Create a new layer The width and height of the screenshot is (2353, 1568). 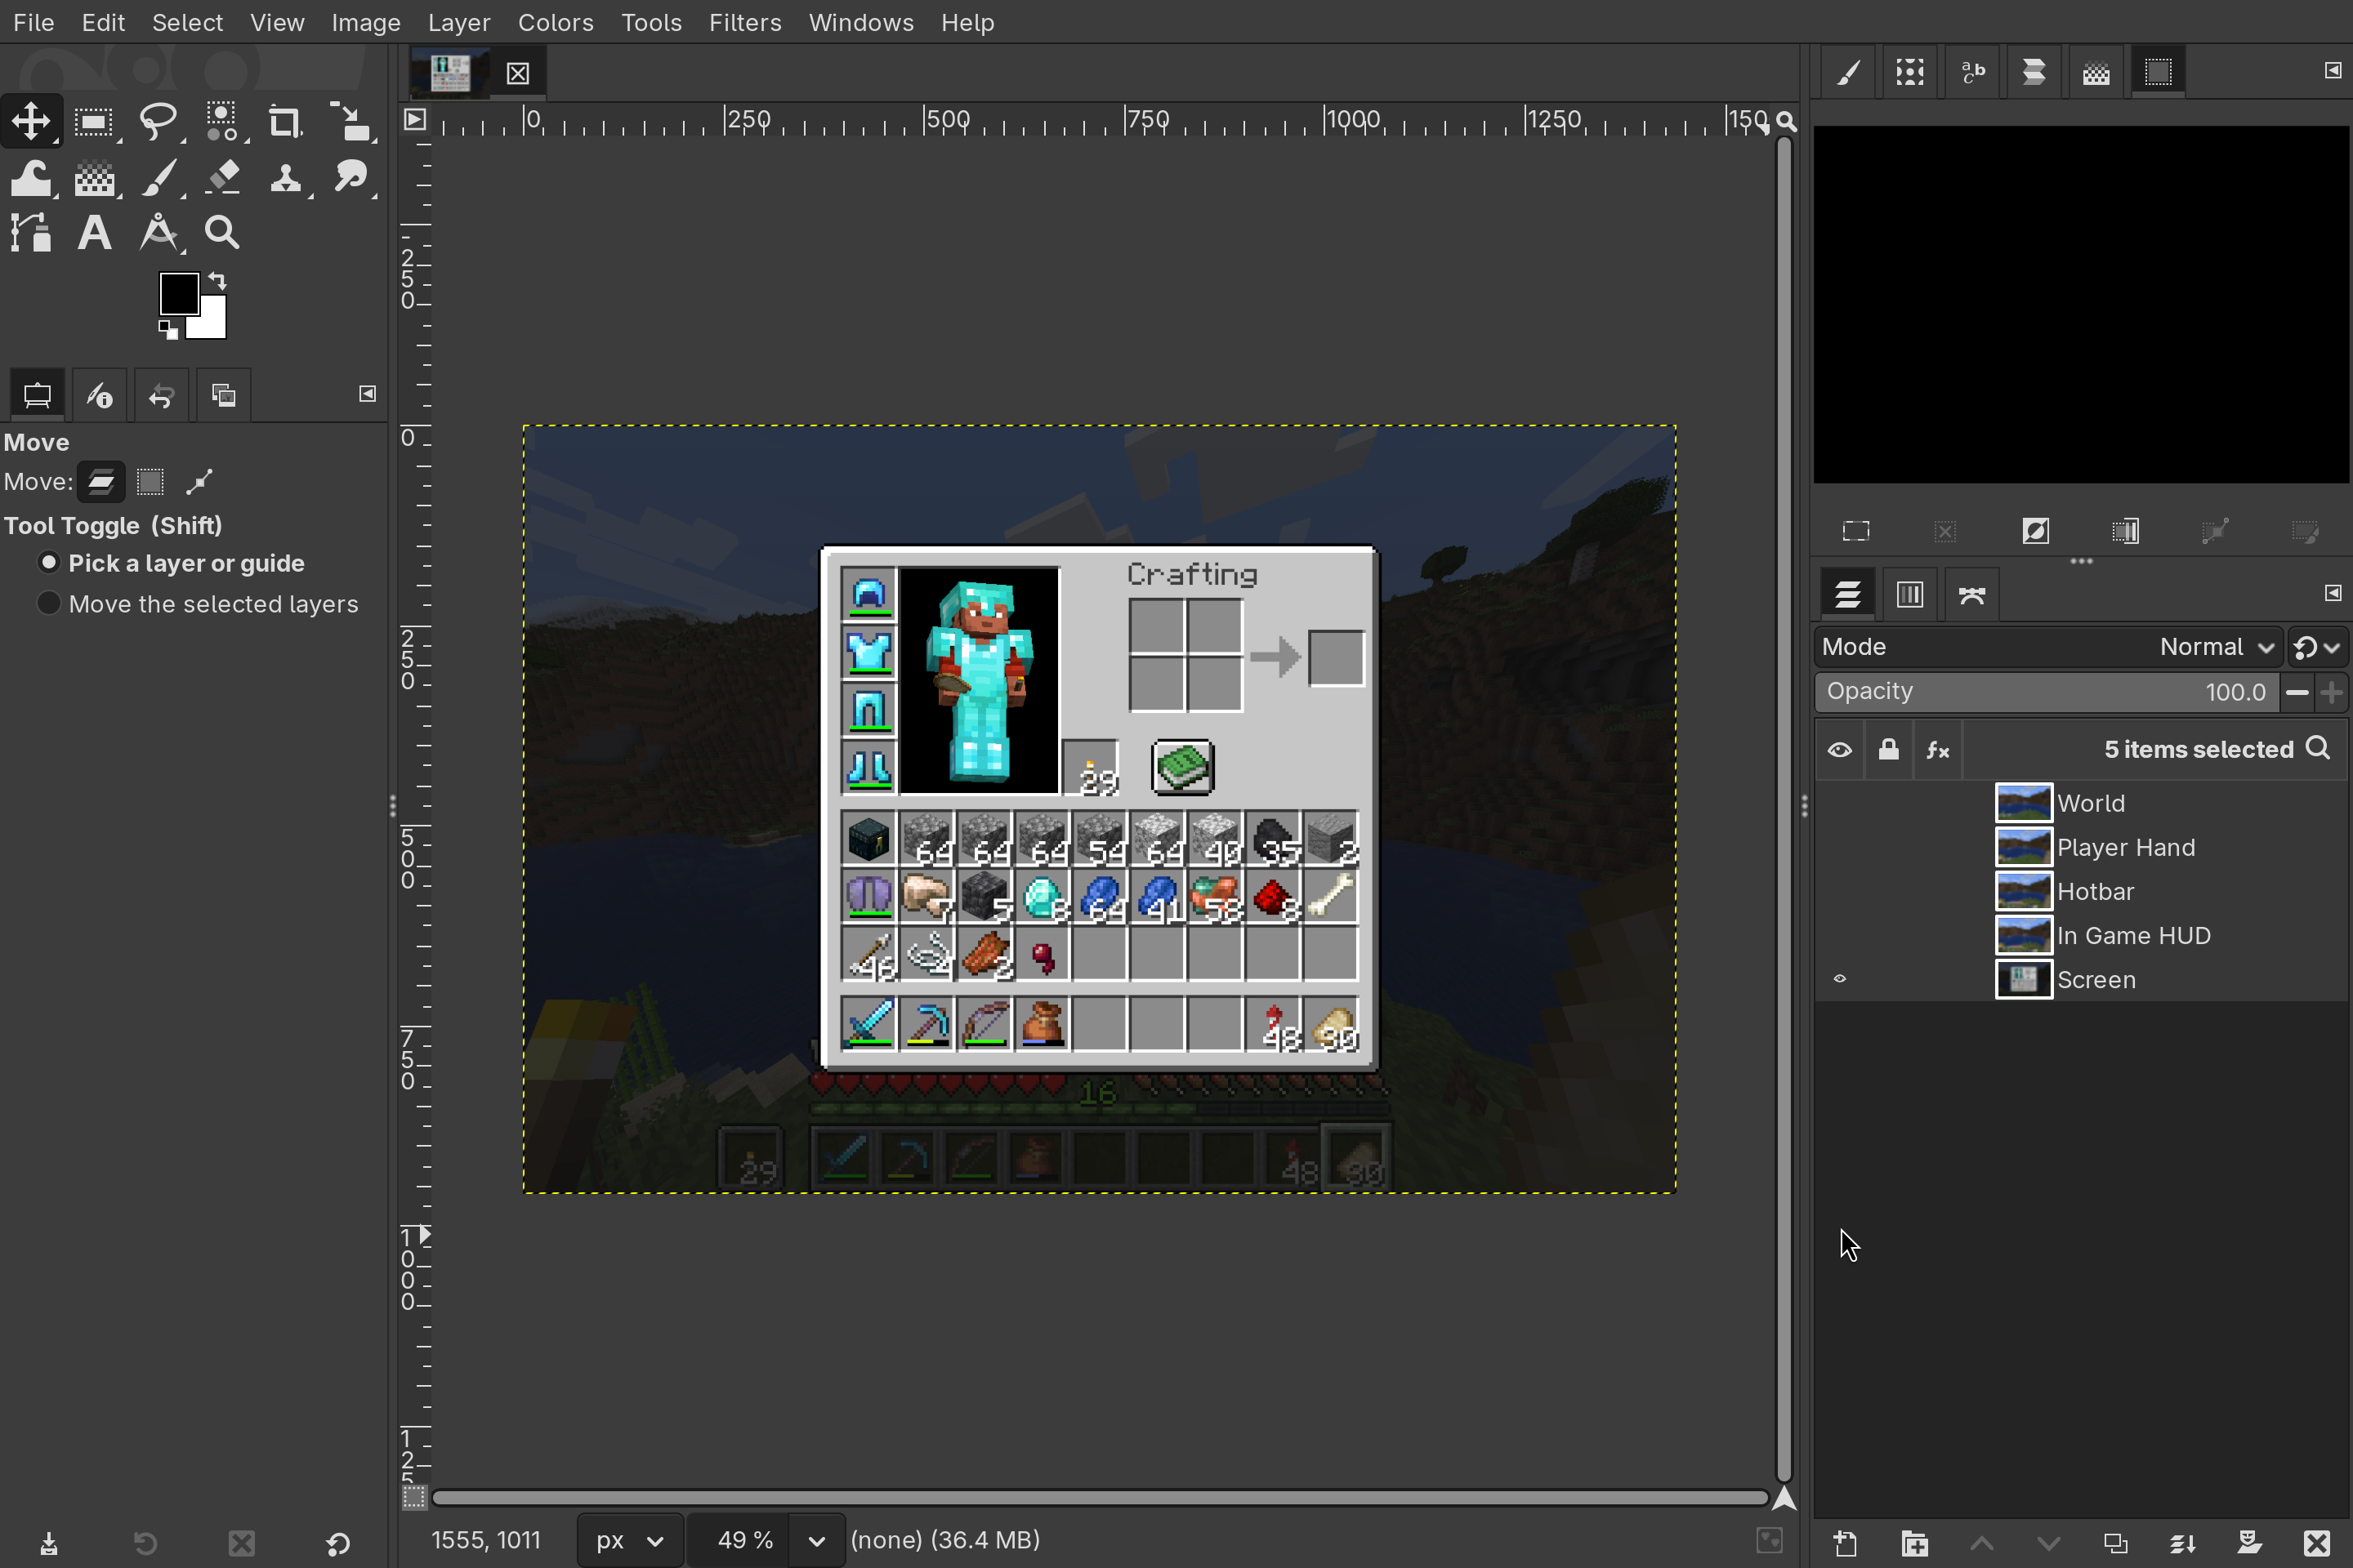pyautogui.click(x=1846, y=1541)
